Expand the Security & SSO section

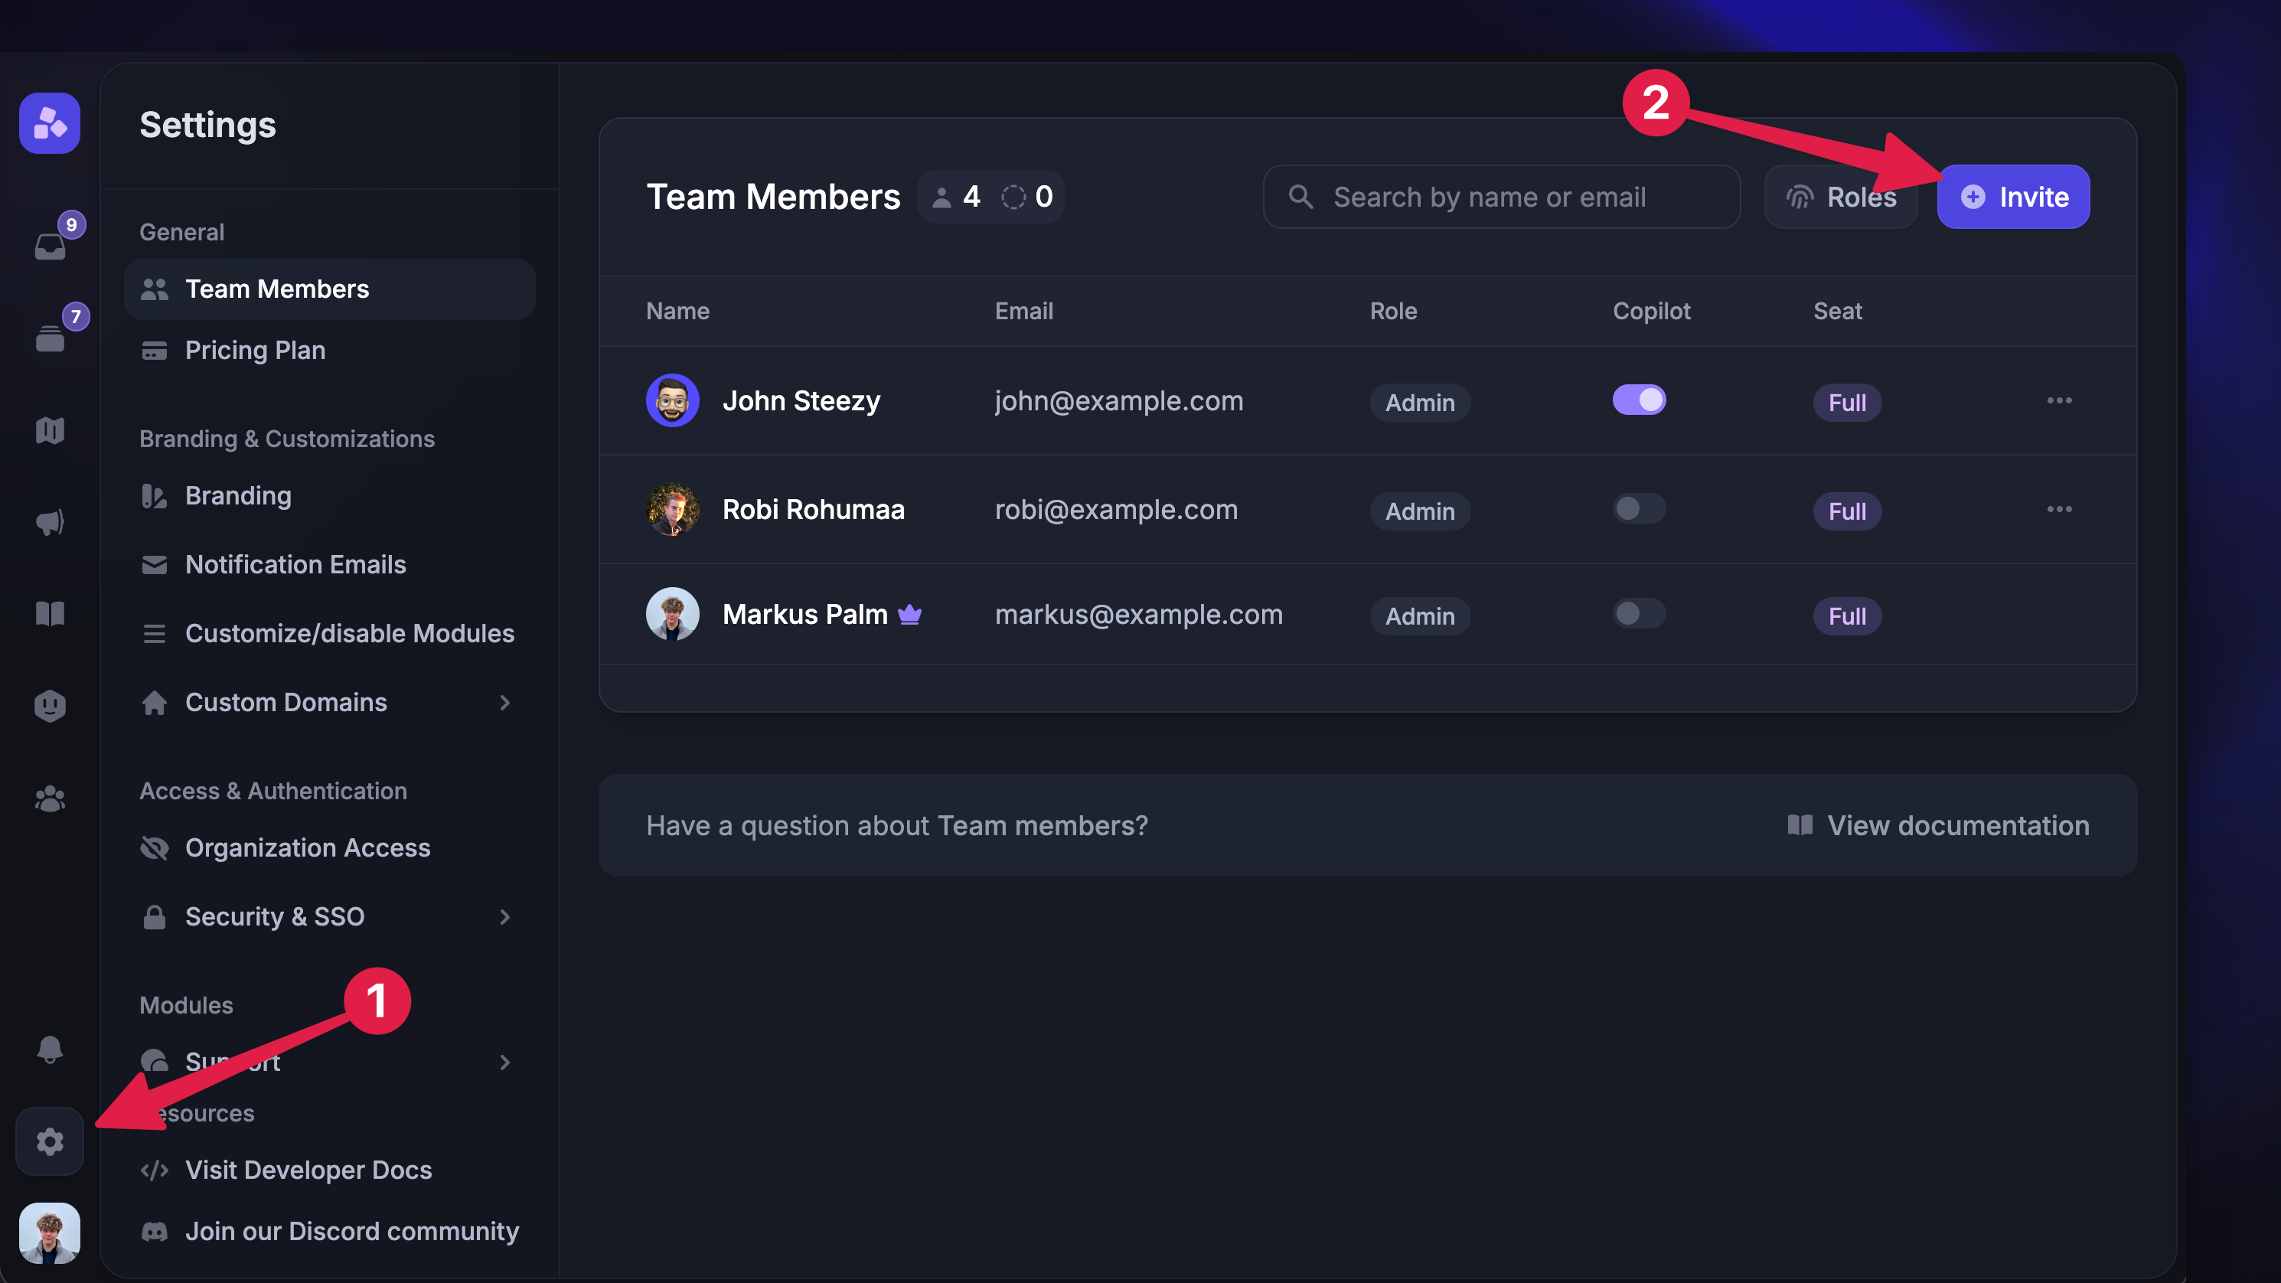504,916
